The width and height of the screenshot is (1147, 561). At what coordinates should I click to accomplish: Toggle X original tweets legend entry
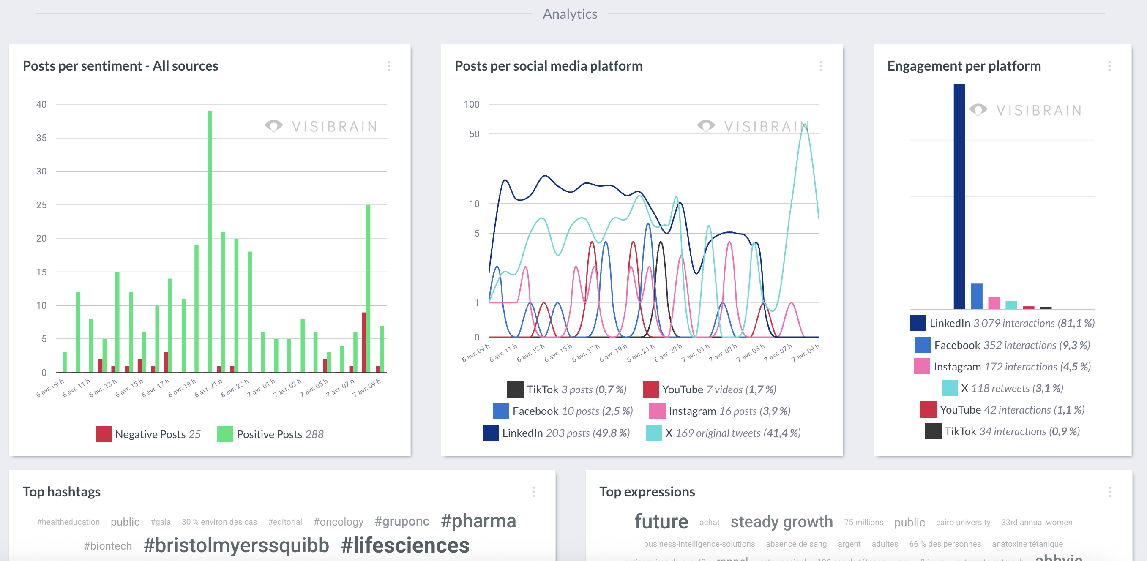click(x=723, y=433)
